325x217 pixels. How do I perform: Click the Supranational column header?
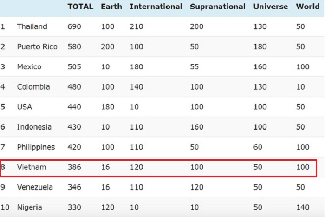(x=217, y=7)
